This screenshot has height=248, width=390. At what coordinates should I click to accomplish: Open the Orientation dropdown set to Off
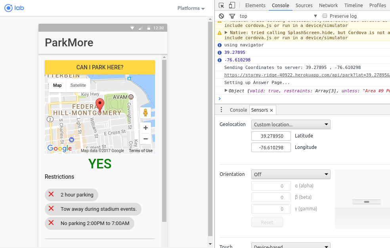pyautogui.click(x=291, y=174)
